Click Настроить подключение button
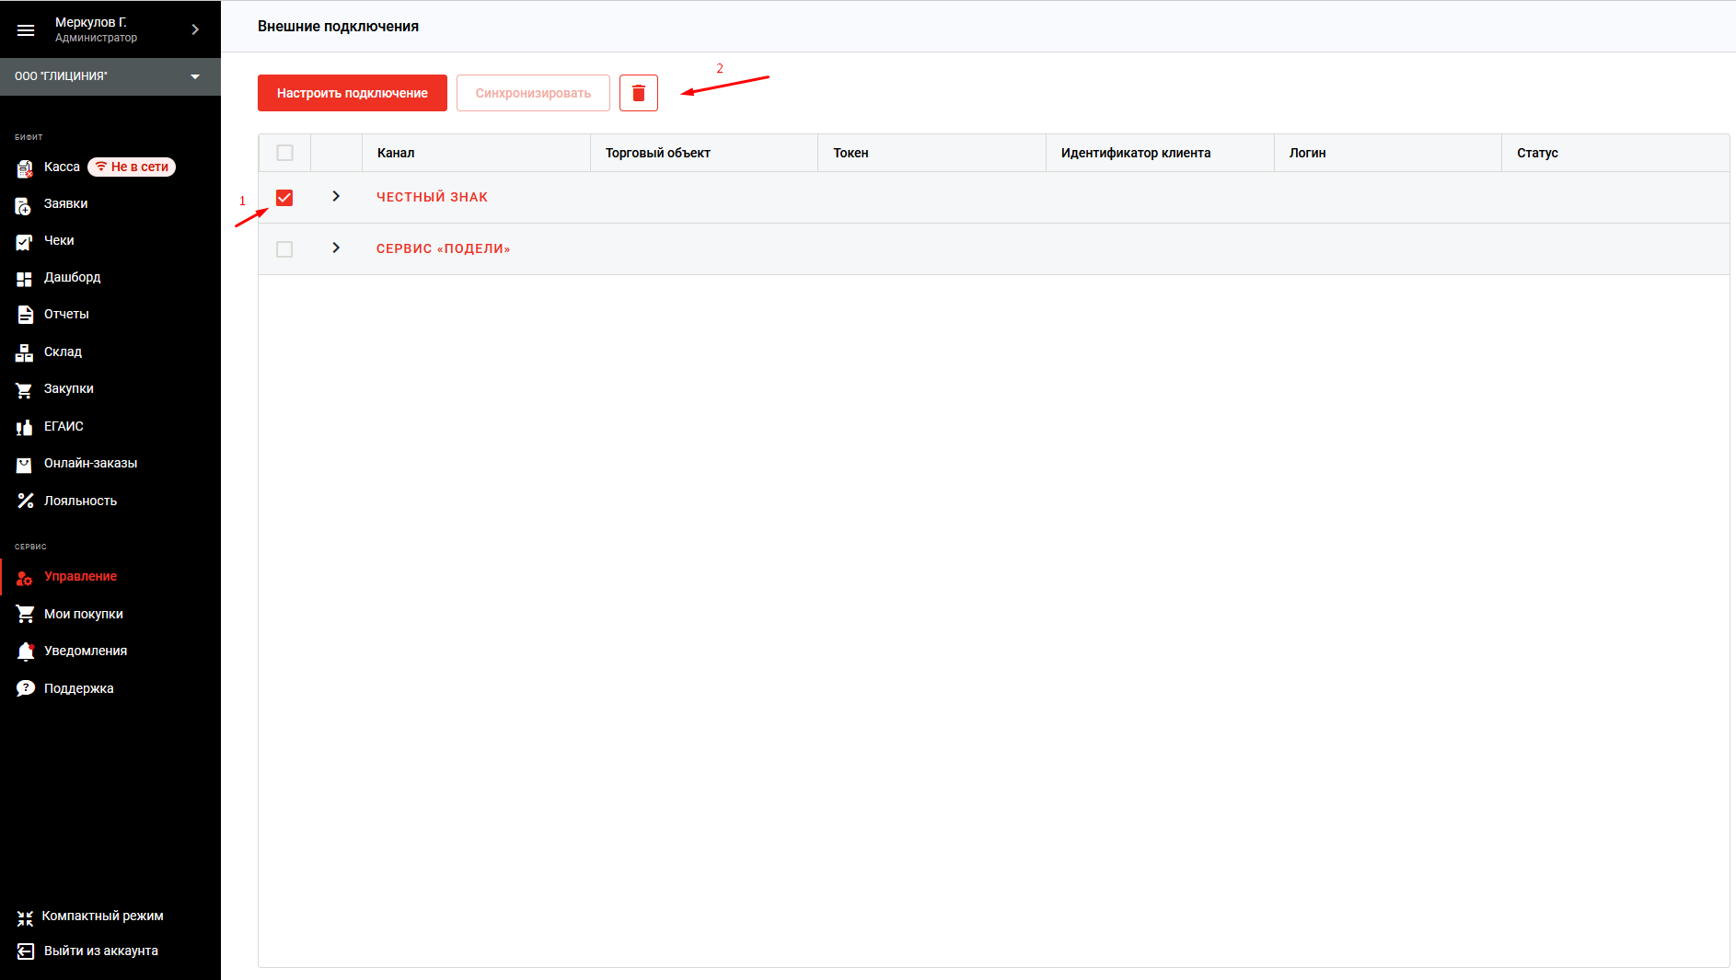This screenshot has height=980, width=1736. pos(352,93)
